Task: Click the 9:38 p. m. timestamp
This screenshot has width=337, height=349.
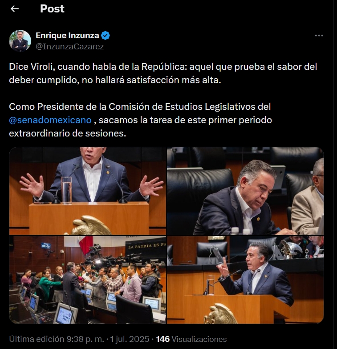Action: pyautogui.click(x=85, y=339)
